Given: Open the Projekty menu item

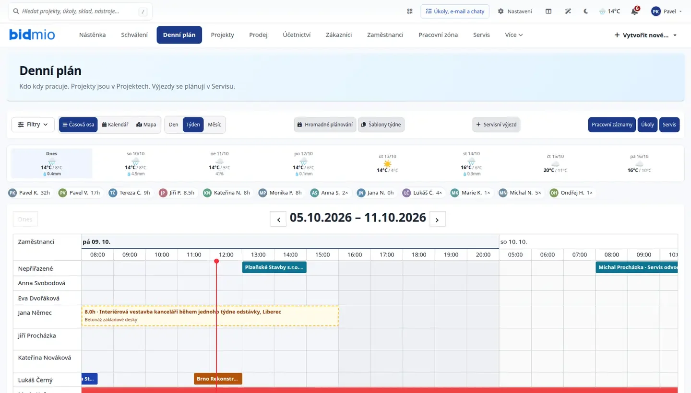Looking at the screenshot, I should tap(223, 35).
